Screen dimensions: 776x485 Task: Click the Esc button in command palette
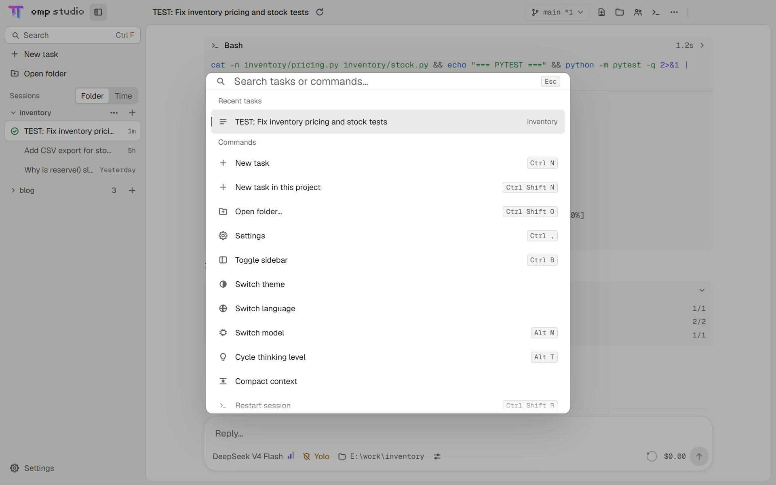(x=550, y=81)
